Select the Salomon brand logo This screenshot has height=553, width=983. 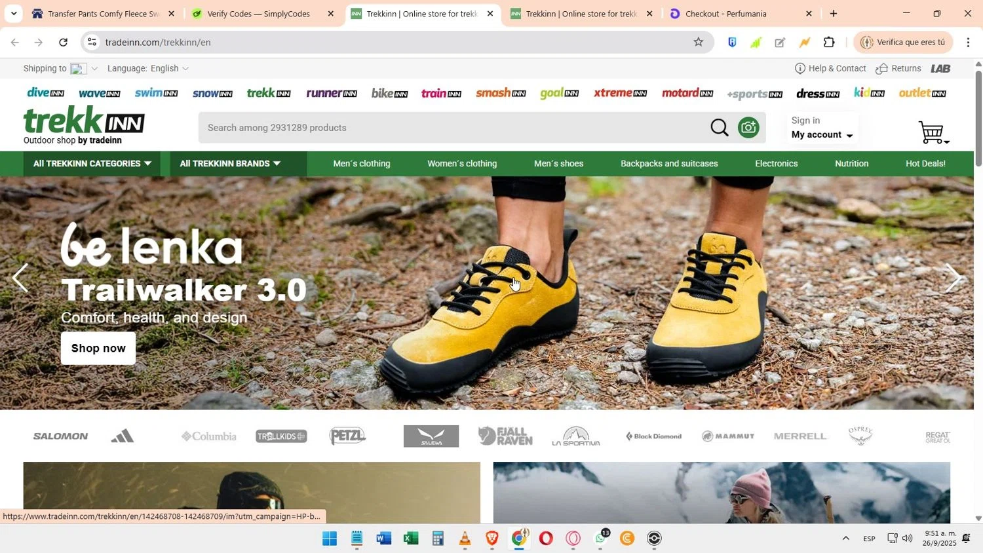point(60,436)
